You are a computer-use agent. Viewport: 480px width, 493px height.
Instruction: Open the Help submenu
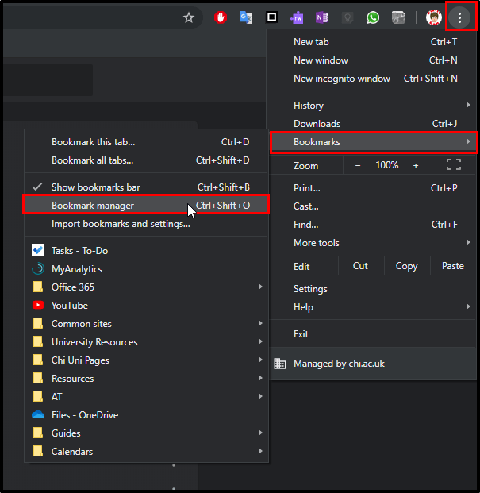pos(373,307)
